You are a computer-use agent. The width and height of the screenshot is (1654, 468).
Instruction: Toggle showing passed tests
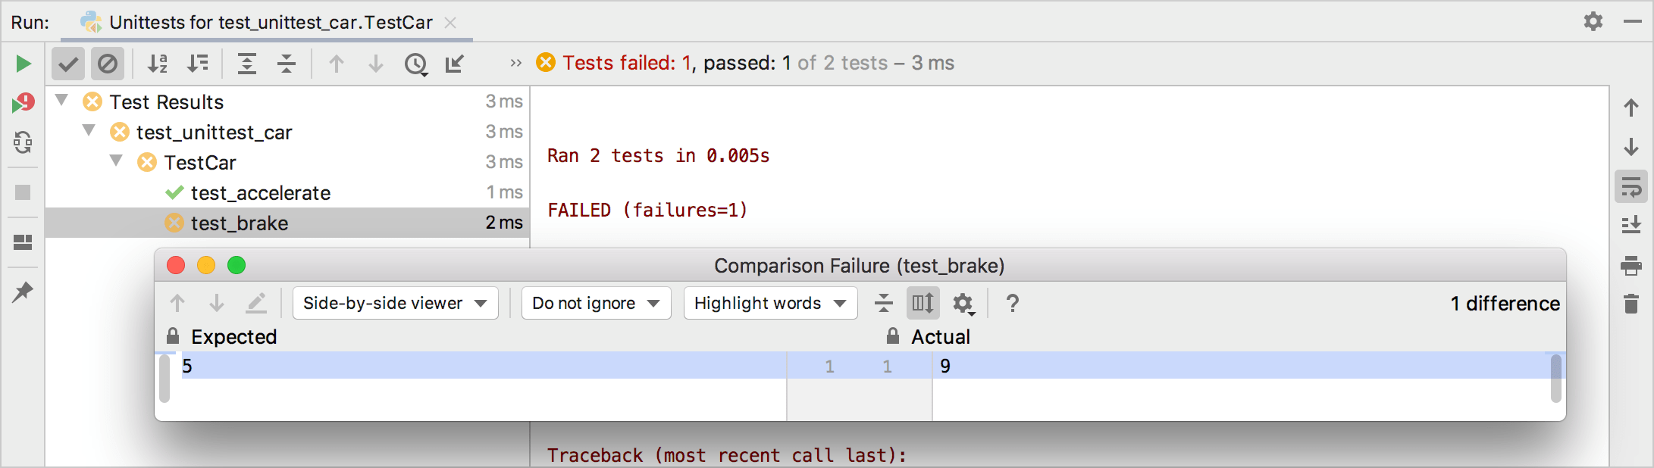click(67, 64)
